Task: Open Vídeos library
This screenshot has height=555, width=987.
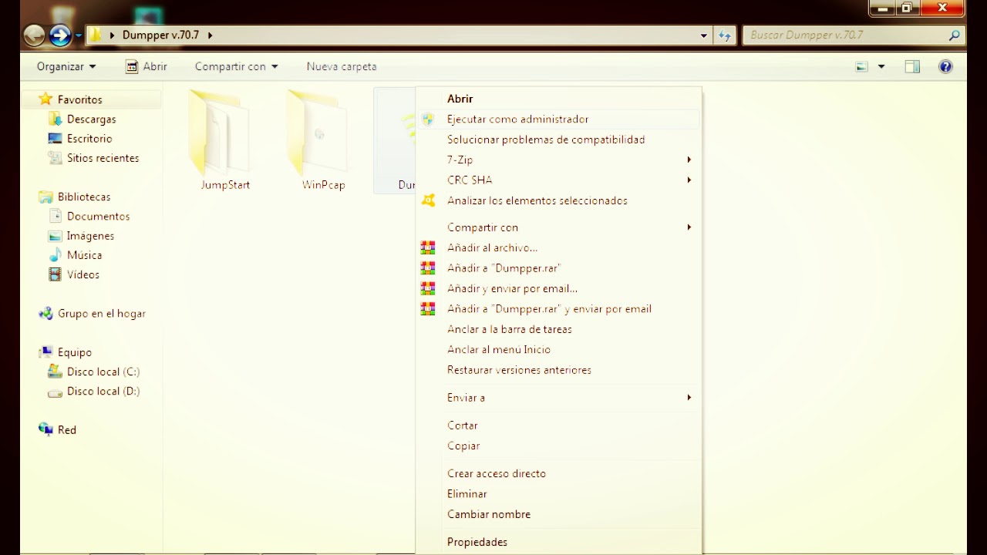Action: (83, 274)
